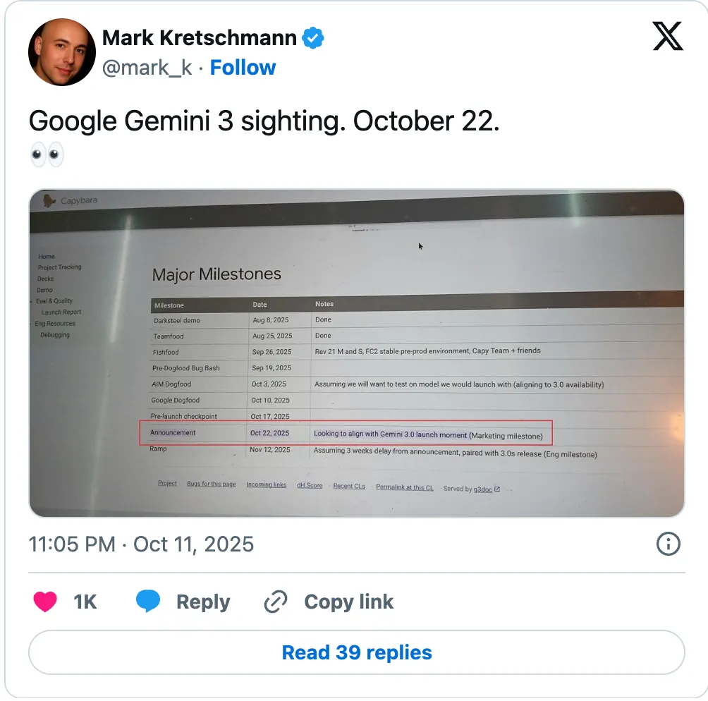Click the blue verified badge
The width and height of the screenshot is (708, 701).
[x=313, y=38]
